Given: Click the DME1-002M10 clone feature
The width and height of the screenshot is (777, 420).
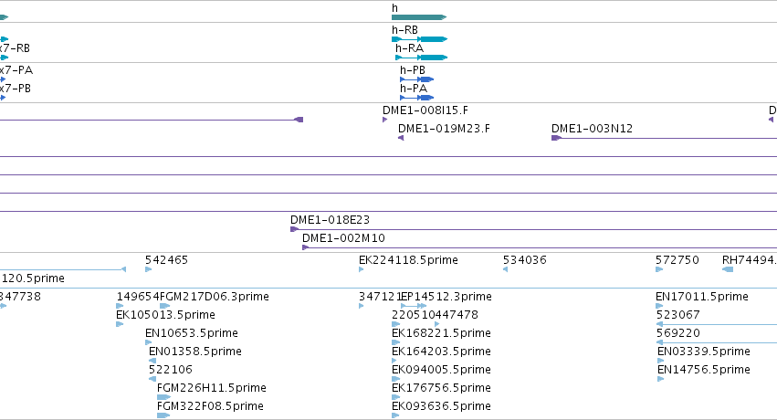Looking at the screenshot, I should [540, 247].
